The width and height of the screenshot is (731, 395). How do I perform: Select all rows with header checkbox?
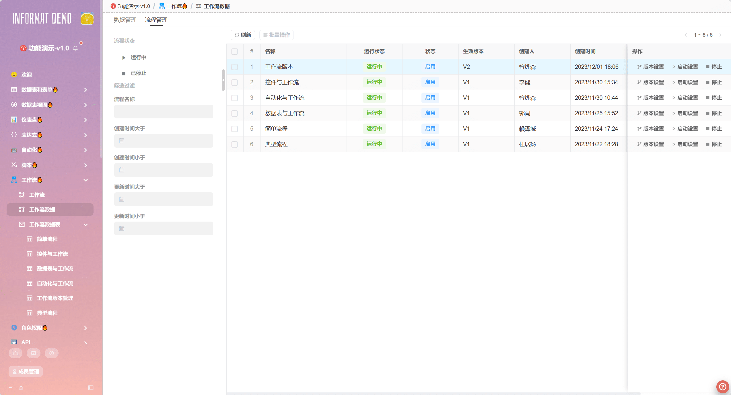[x=234, y=51]
